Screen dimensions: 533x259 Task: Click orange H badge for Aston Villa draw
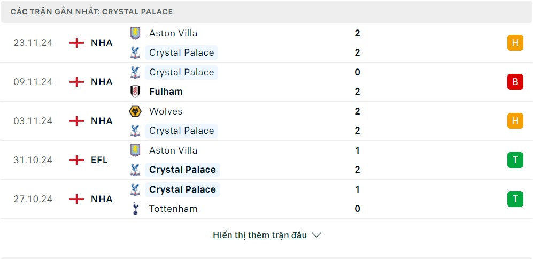(515, 43)
